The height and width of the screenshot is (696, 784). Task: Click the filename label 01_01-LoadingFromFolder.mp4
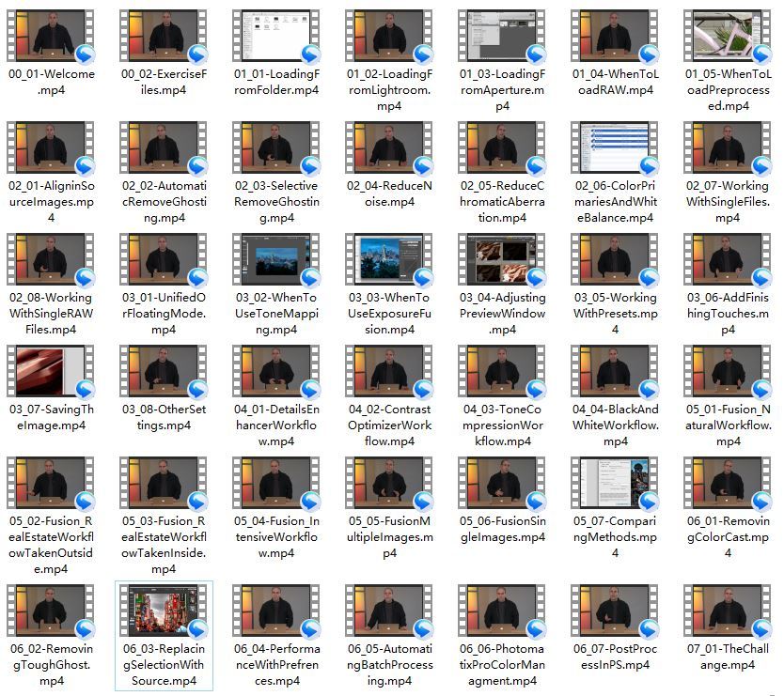276,82
